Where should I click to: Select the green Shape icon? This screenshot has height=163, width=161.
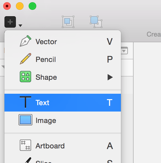25,77
